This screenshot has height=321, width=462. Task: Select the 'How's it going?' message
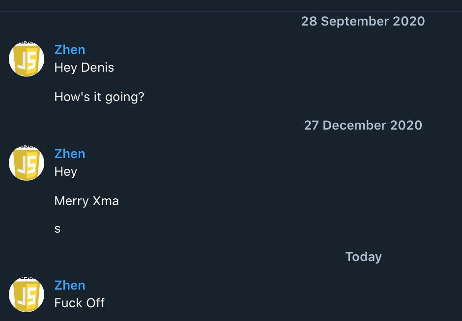99,97
